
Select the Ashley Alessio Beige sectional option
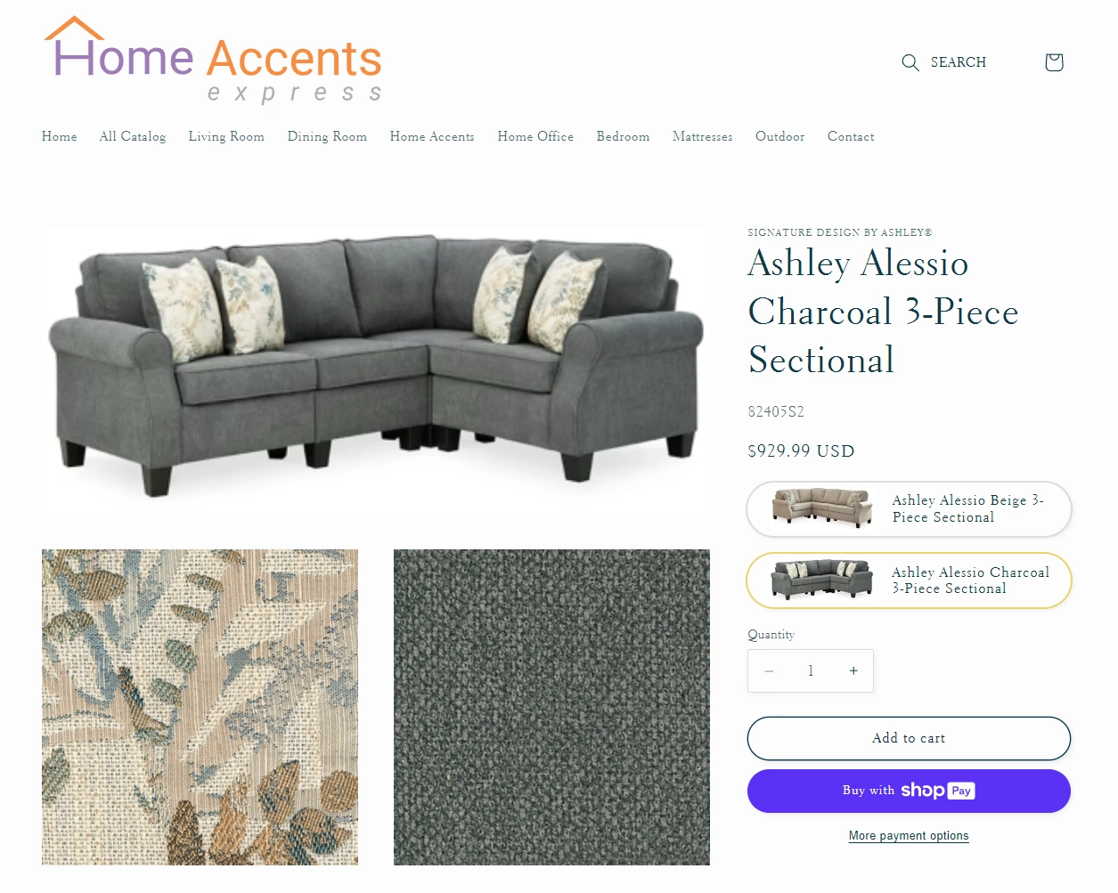pos(909,509)
